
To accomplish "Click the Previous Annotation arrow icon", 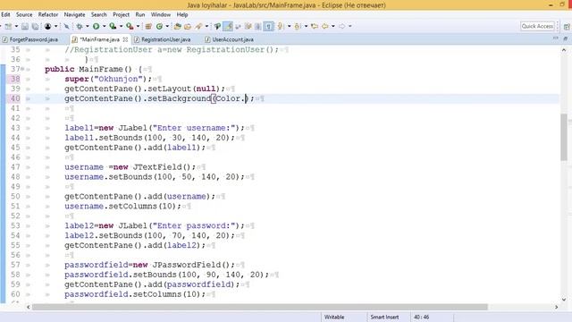I will (x=298, y=26).
